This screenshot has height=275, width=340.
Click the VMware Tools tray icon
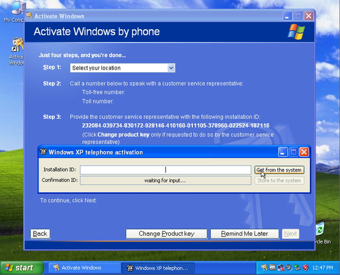pyautogui.click(x=273, y=268)
